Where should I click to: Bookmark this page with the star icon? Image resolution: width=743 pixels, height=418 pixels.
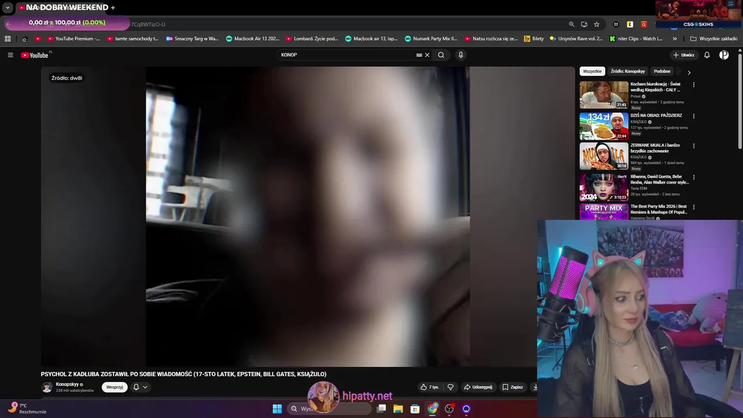click(597, 24)
